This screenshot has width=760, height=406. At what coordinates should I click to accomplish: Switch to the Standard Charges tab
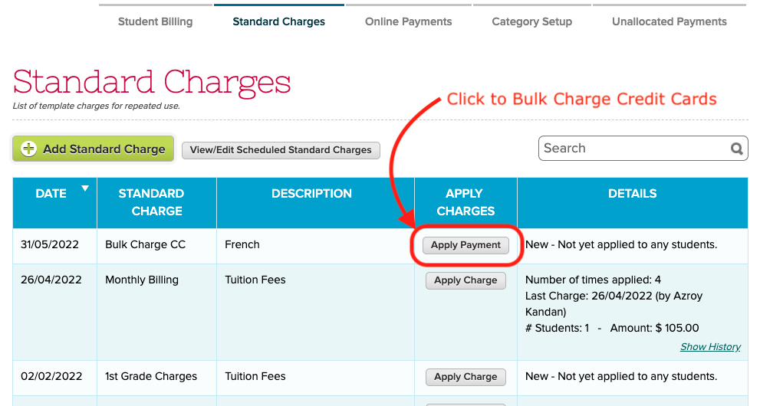pos(278,21)
